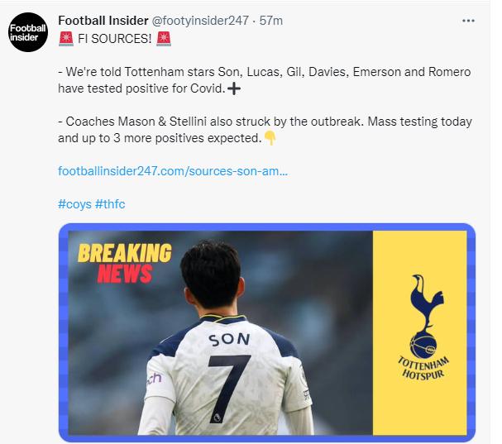Click the pointing-down hand emoji
This screenshot has height=444, width=502.
coord(270,138)
